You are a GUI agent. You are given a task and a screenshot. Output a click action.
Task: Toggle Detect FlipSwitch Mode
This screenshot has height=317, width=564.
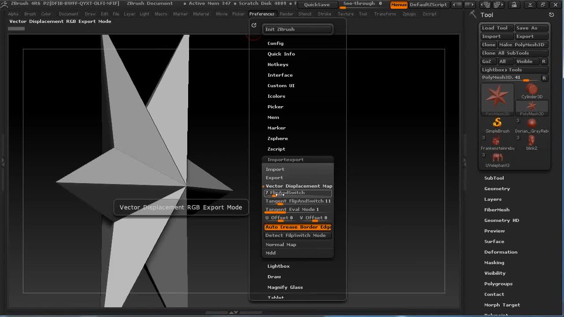(298, 235)
